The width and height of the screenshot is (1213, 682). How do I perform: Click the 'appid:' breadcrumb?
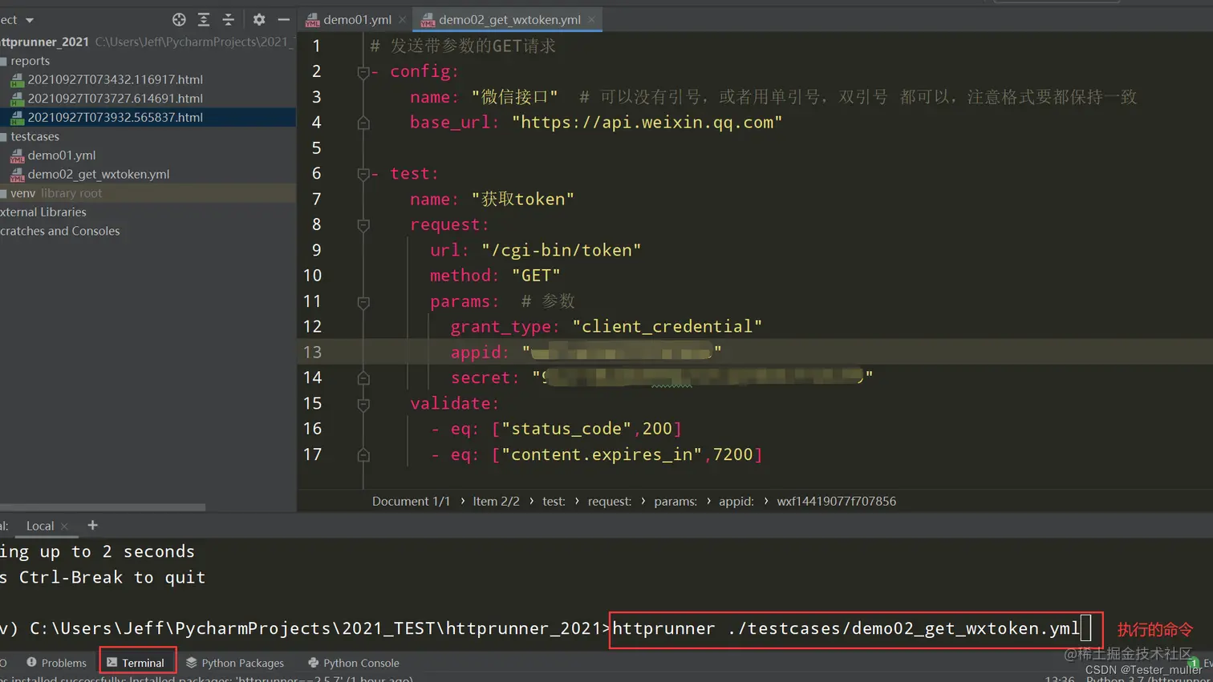[736, 501]
